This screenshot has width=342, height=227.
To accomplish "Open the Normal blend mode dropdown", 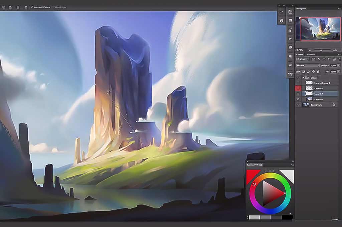I will pos(308,65).
